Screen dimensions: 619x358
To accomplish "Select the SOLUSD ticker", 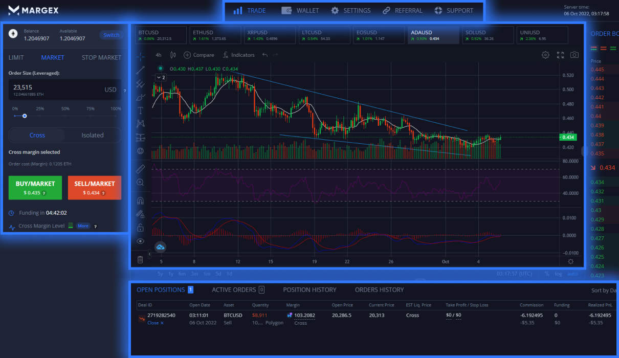I will pos(487,35).
